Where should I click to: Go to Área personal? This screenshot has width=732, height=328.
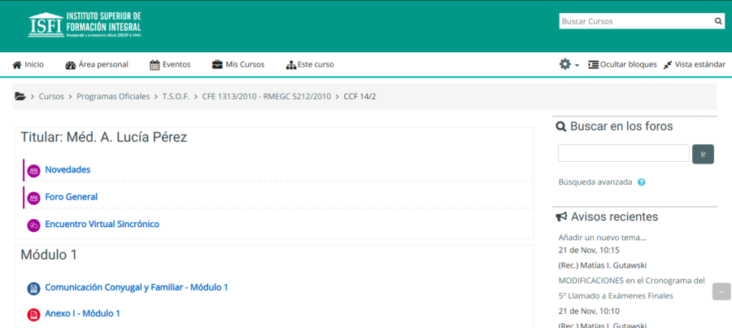click(x=97, y=64)
